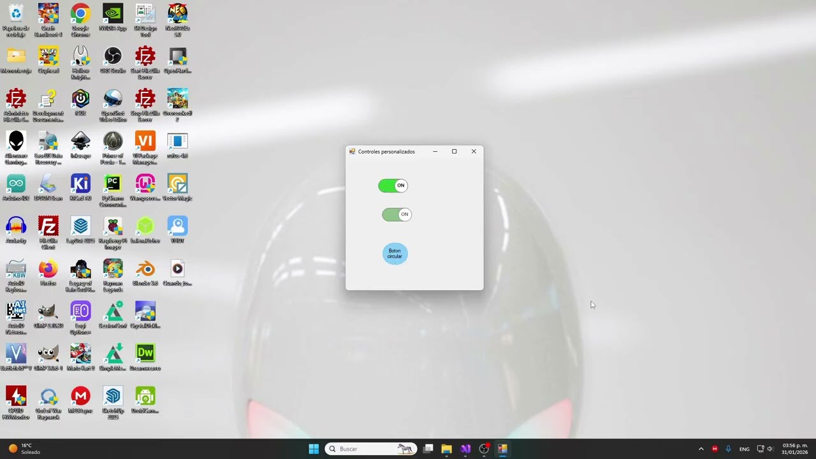Select the PyCharm Community shortcut
The image size is (816, 459).
coord(113,191)
